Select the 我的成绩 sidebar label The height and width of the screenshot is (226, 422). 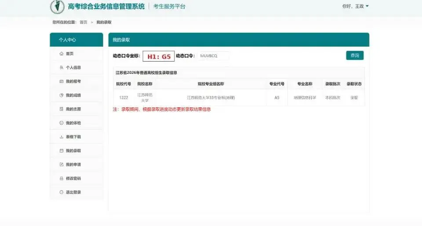(73, 95)
